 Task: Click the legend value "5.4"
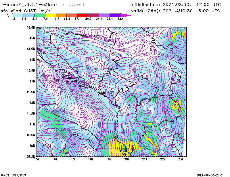(34, 19)
